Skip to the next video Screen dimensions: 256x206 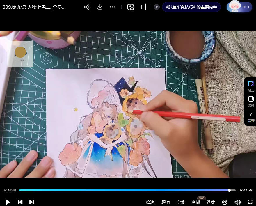click(31, 202)
